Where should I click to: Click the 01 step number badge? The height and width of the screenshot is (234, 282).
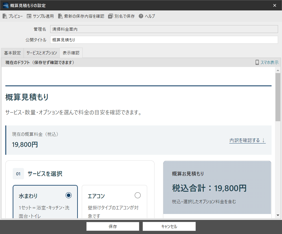18,174
